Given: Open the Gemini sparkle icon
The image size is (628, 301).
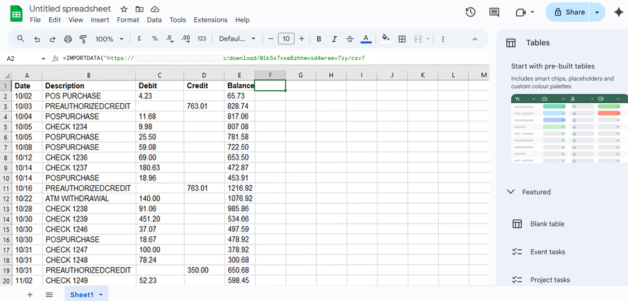Looking at the screenshot, I should (619, 12).
